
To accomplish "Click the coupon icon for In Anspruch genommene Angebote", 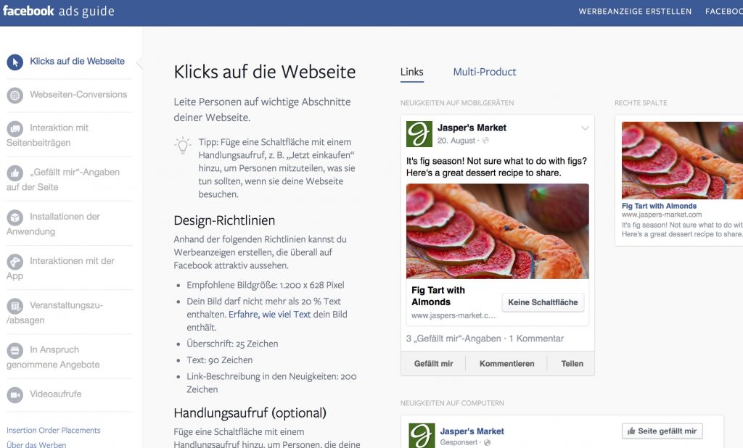I will pyautogui.click(x=15, y=350).
